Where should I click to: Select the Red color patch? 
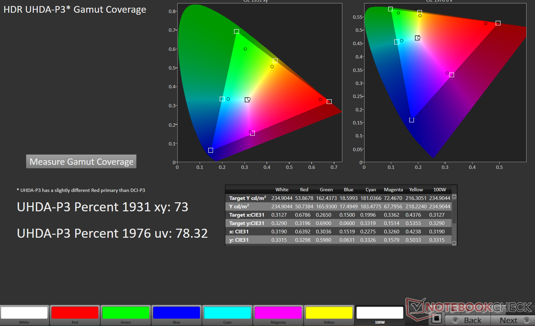[75, 313]
